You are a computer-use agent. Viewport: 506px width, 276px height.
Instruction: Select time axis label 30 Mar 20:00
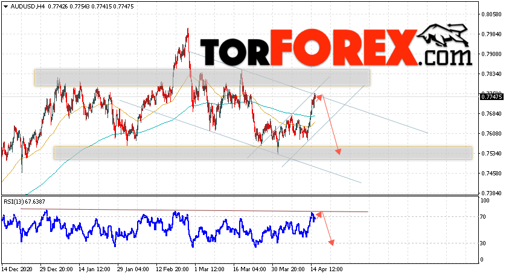(x=288, y=269)
